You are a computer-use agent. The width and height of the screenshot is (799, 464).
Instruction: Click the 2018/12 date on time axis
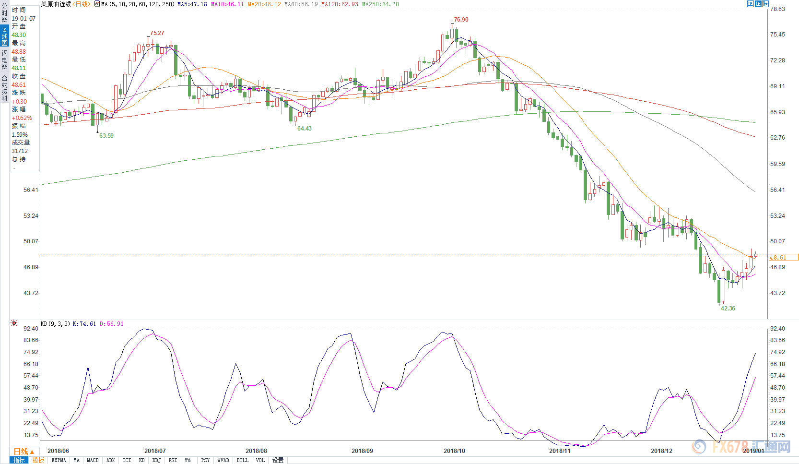(661, 451)
